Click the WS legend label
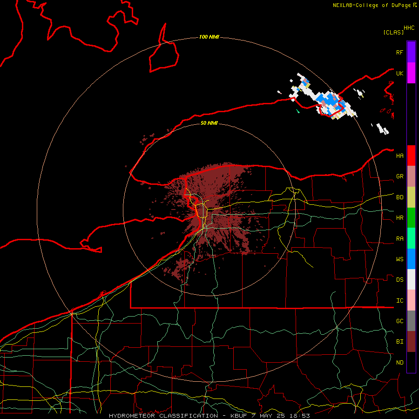The image size is (419, 419). coord(400,259)
